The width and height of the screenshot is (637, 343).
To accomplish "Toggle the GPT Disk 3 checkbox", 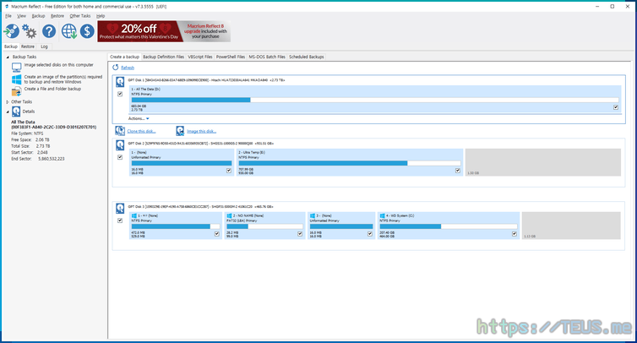I will click(120, 220).
